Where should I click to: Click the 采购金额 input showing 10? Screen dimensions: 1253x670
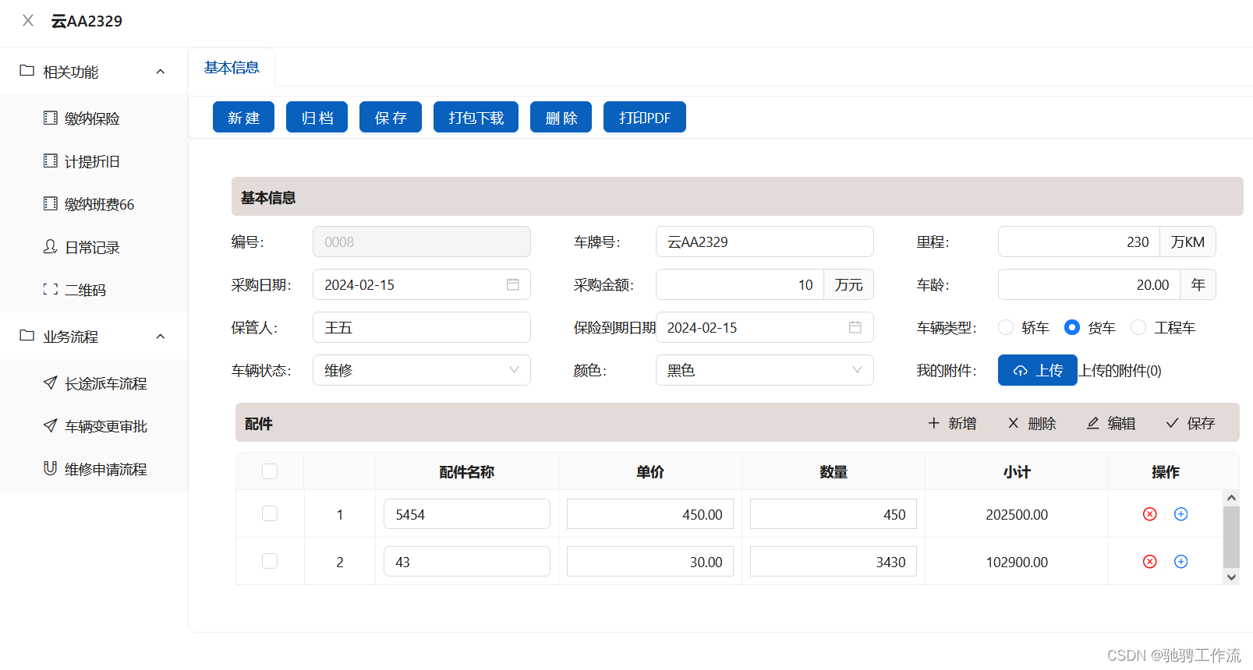(x=740, y=284)
